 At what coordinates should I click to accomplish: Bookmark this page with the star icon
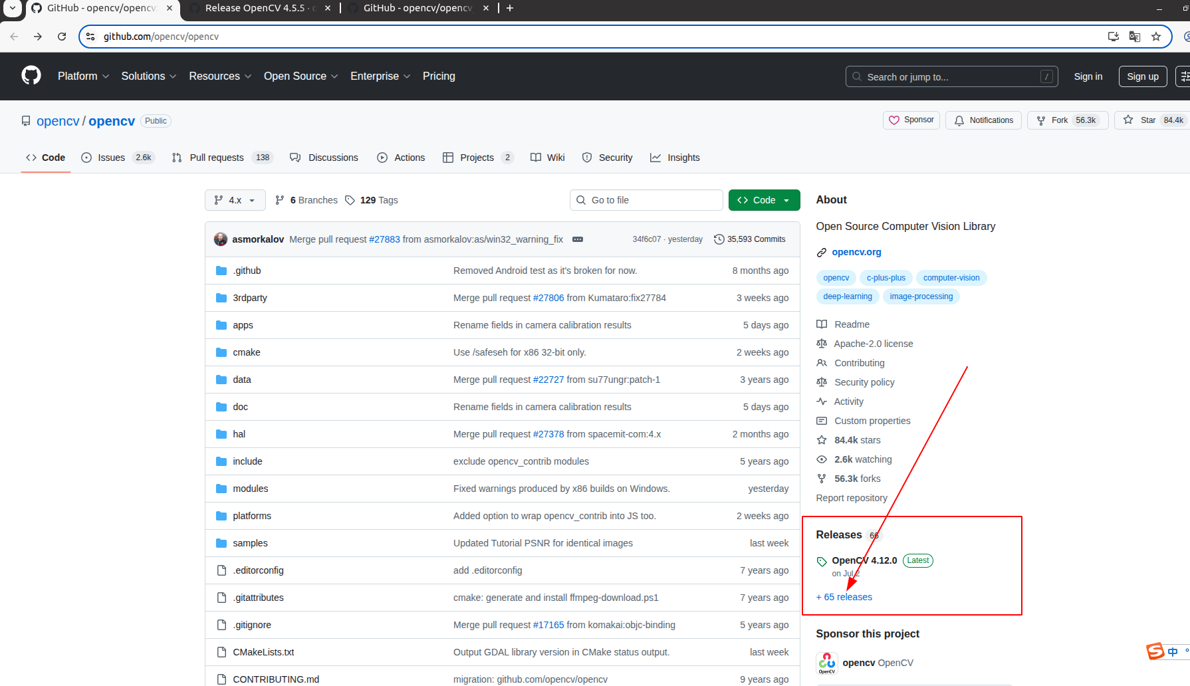(x=1156, y=37)
